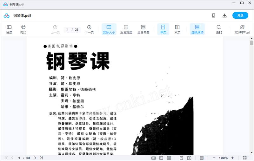Jump to last page in bottom bar
Viewport: 254px width, 161px height.
[41, 158]
